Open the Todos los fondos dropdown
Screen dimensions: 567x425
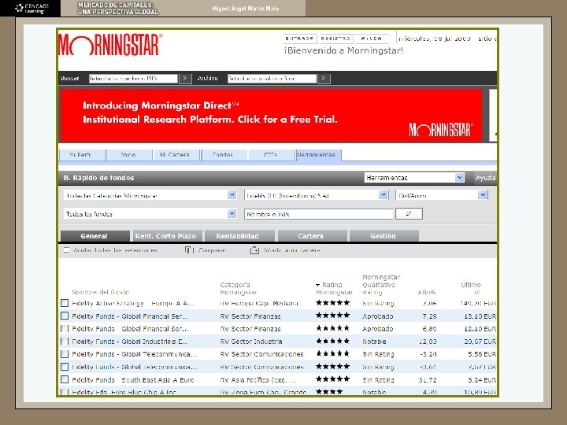tap(150, 213)
